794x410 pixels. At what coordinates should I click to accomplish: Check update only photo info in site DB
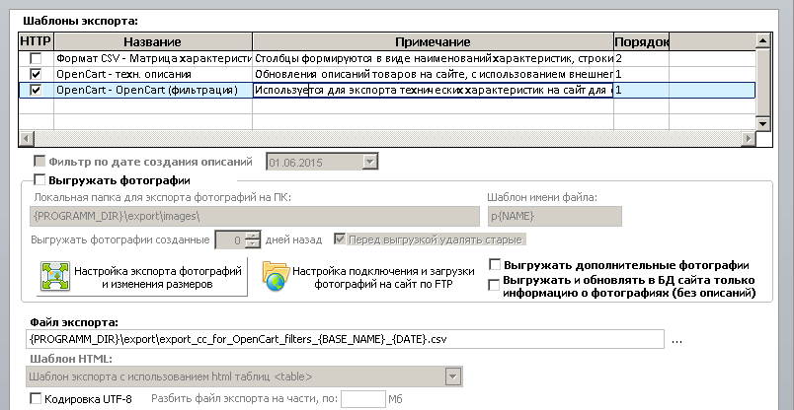[494, 286]
